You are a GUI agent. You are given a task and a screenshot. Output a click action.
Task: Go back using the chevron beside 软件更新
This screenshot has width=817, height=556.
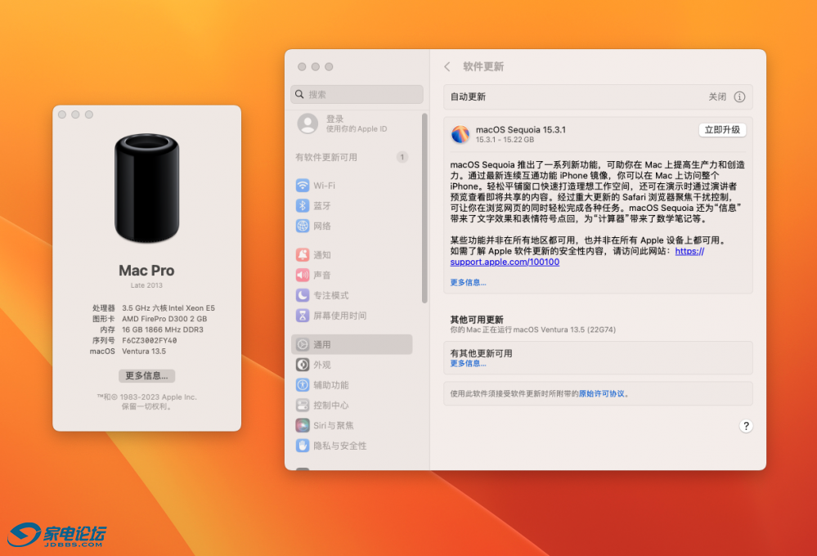(447, 67)
